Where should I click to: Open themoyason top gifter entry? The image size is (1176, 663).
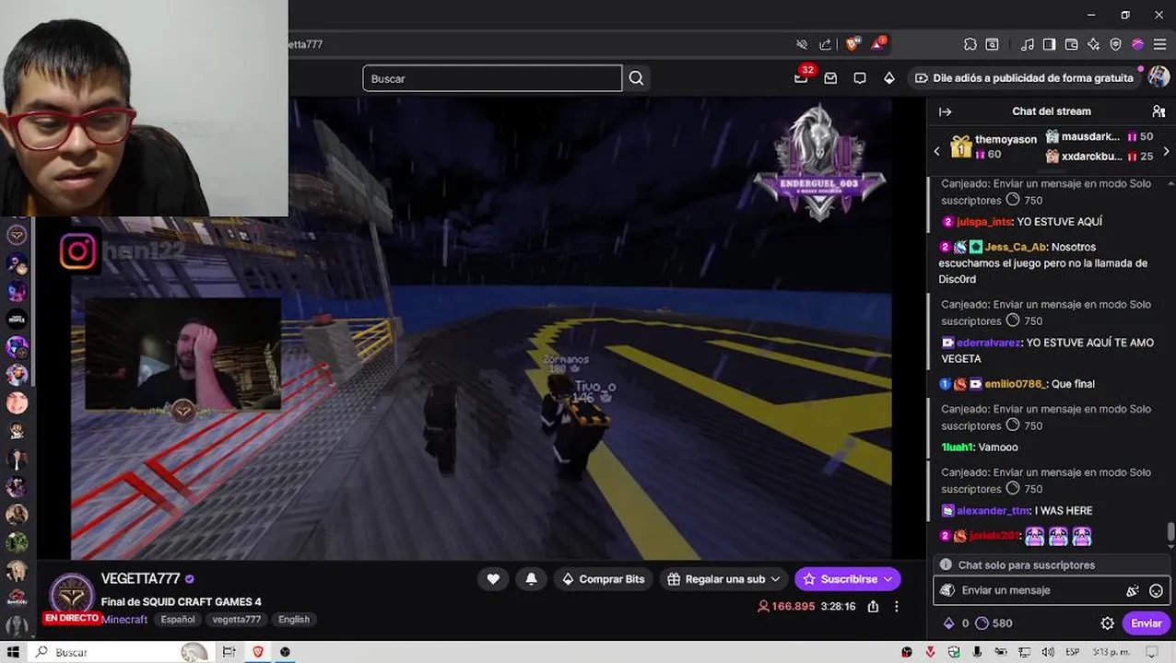[x=994, y=146]
